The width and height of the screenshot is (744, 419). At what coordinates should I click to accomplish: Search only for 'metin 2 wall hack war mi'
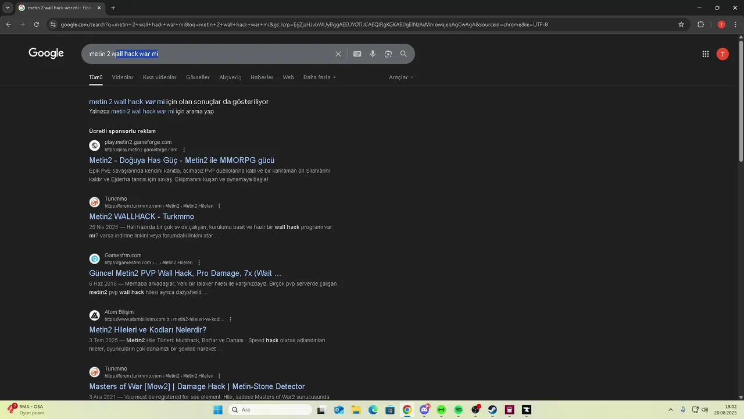coord(142,111)
